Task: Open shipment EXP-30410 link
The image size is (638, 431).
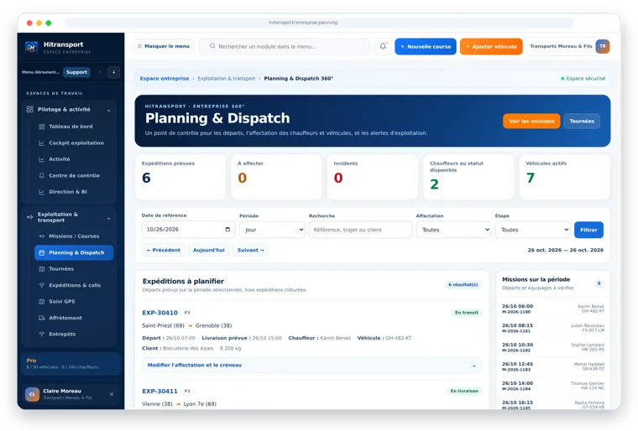Action: coord(159,313)
